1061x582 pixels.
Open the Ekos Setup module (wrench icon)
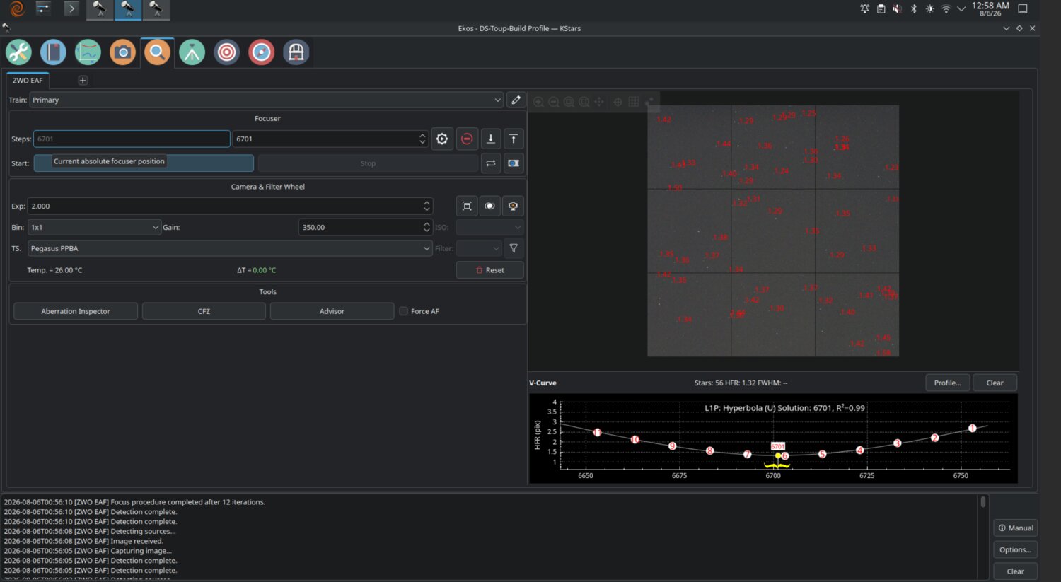click(x=18, y=52)
